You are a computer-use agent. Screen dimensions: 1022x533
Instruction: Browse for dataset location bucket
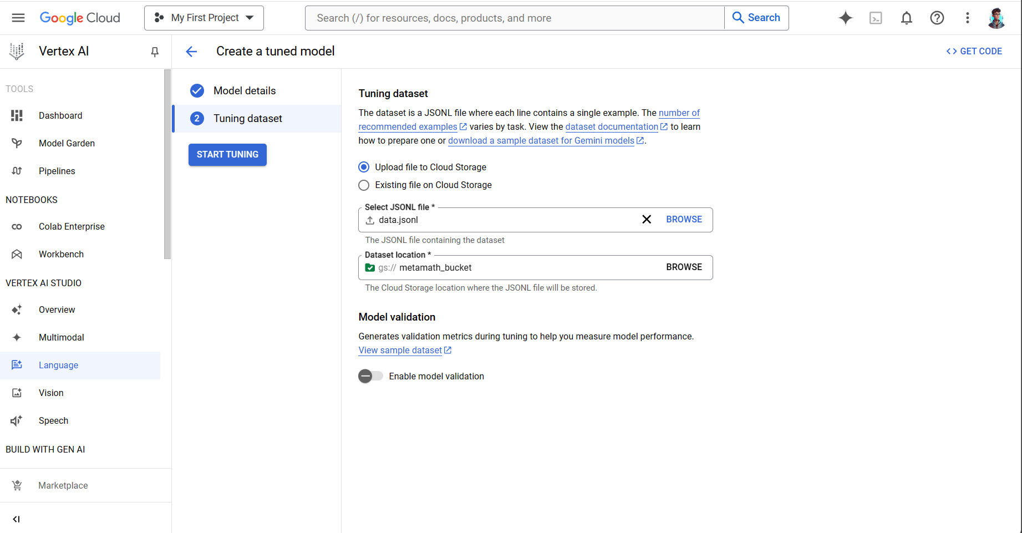[684, 267]
